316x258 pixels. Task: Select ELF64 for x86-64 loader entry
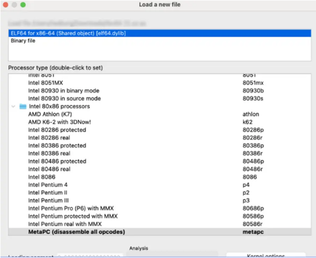[x=160, y=33]
